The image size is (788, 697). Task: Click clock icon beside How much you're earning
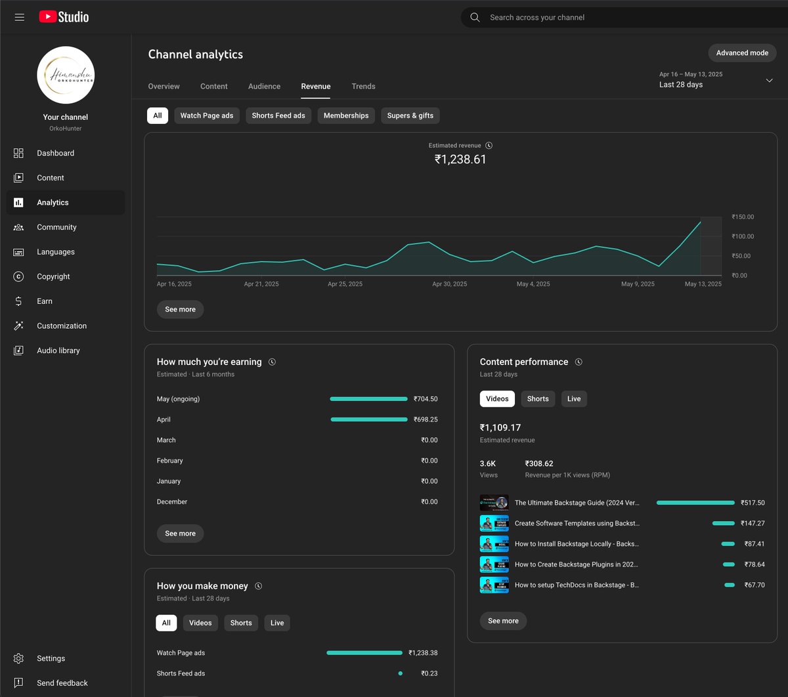point(273,362)
